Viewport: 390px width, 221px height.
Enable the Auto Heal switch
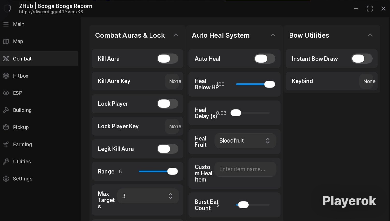[264, 59]
